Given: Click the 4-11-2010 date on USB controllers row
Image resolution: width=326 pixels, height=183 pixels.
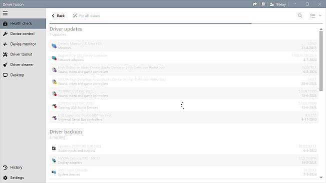Looking at the screenshot, I should [309, 119].
